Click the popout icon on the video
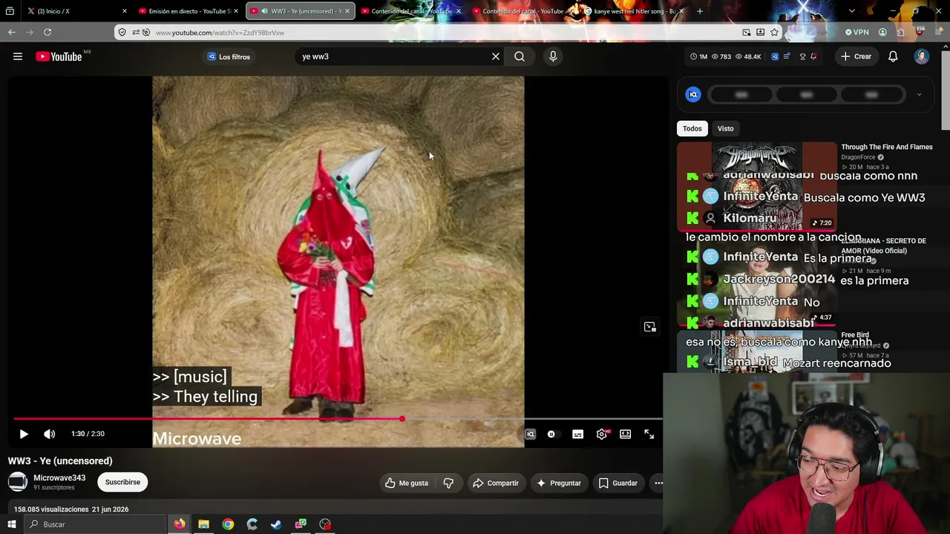This screenshot has height=534, width=950. coord(650,327)
